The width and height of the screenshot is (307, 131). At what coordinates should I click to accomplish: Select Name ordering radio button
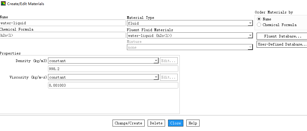[x=259, y=19]
